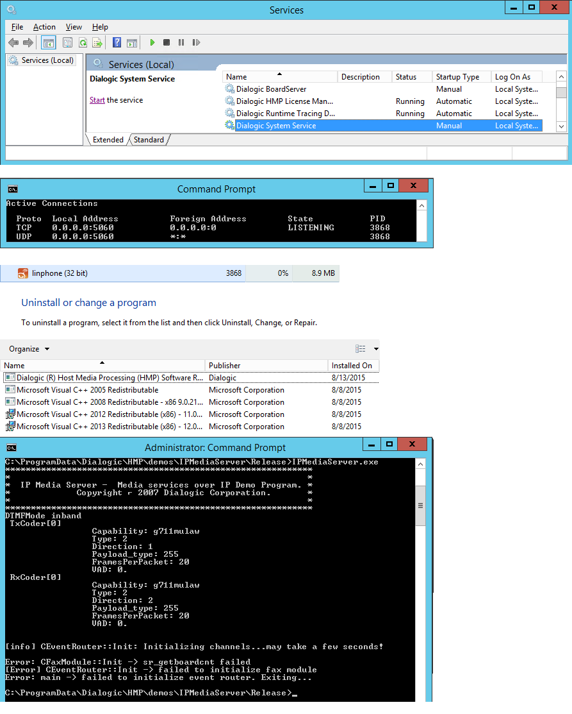Click the 8.9 MB memory value for linphone
This screenshot has height=714, width=572.
point(323,273)
